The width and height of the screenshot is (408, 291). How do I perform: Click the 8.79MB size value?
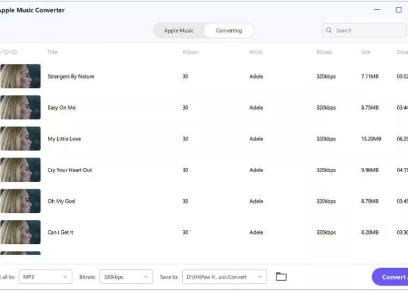369,201
